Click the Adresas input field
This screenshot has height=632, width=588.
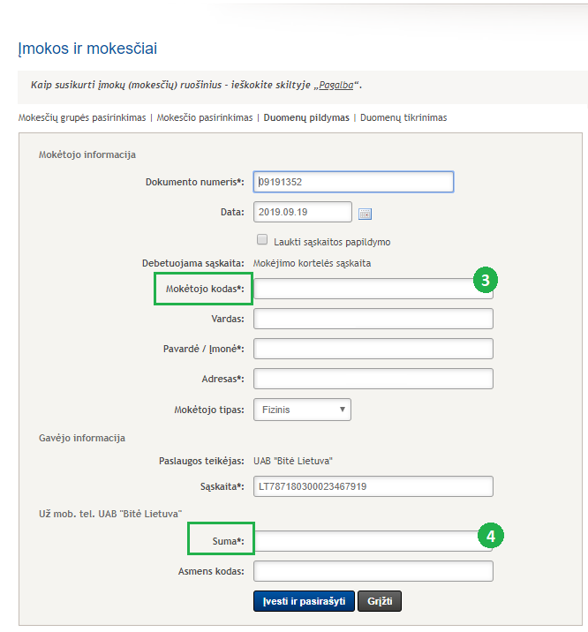(373, 379)
